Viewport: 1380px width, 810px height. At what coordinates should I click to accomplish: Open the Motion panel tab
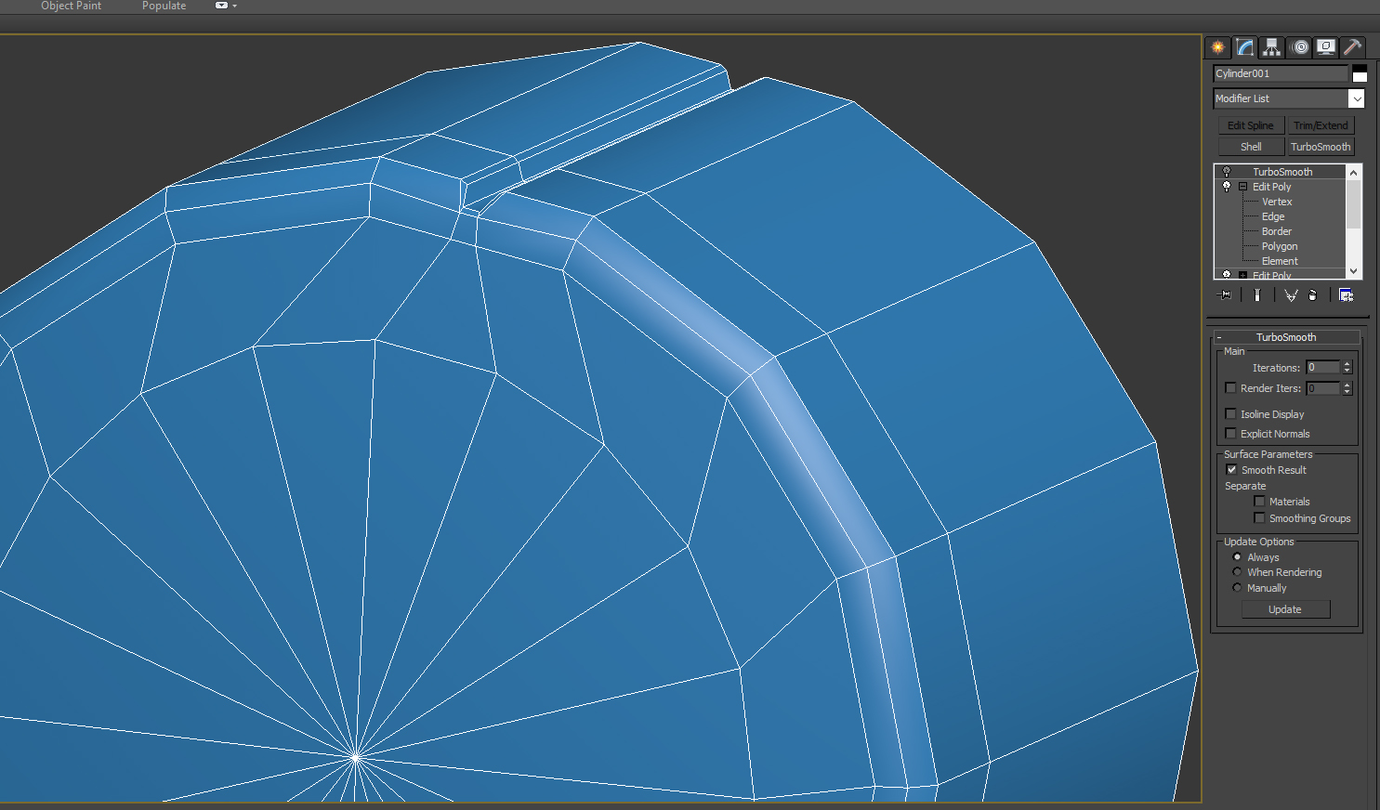tap(1299, 47)
